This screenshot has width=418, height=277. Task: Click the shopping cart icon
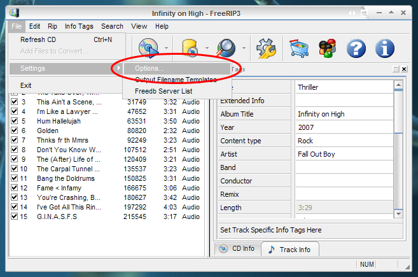tap(299, 48)
